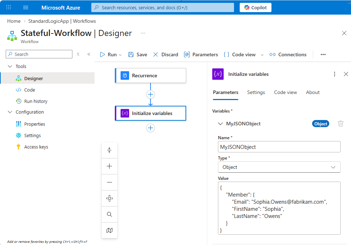This screenshot has width=351, height=245.
Task: Open the action panel vertical ellipsis menu
Action: pyautogui.click(x=335, y=74)
